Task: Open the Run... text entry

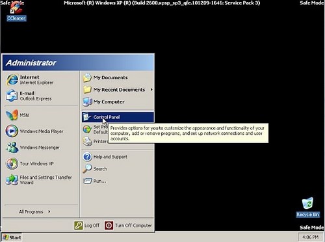Action: (x=99, y=181)
